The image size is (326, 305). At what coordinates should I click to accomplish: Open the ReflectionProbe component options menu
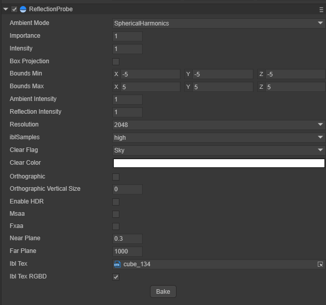pyautogui.click(x=321, y=9)
